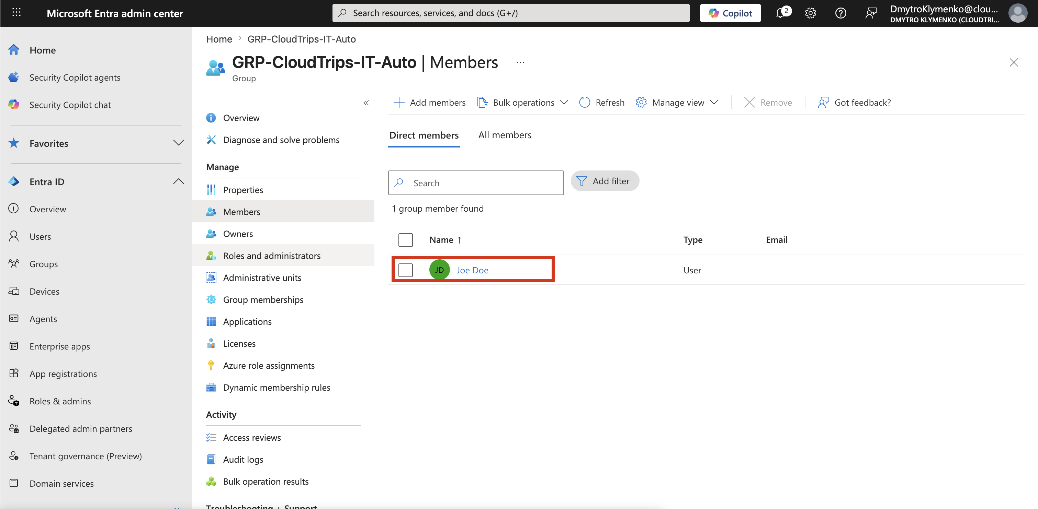The height and width of the screenshot is (509, 1038).
Task: Click the Refresh icon in toolbar
Action: (584, 103)
